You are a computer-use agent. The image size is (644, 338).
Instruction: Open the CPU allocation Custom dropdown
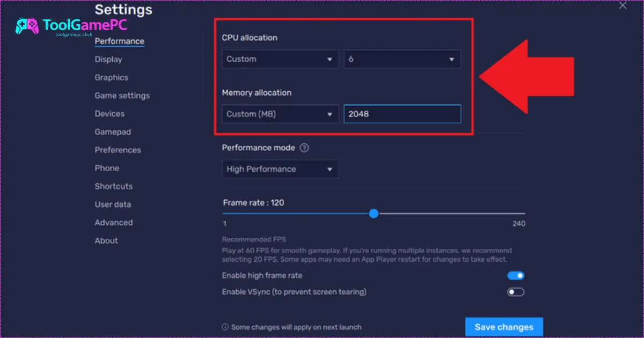coord(280,59)
